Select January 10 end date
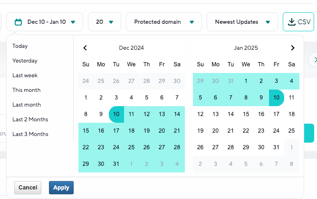Viewport: 317px width, 199px height. point(276,98)
